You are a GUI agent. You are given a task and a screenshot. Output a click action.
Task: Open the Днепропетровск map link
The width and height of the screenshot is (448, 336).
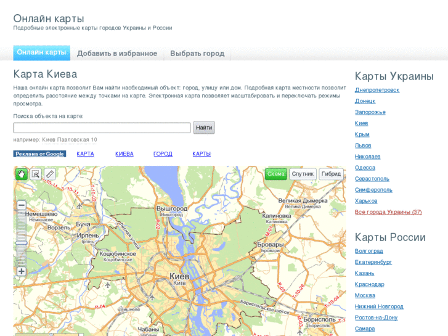click(377, 90)
